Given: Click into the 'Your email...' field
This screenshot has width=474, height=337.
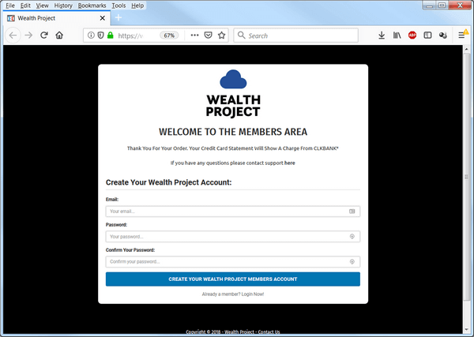Looking at the screenshot, I should point(233,212).
